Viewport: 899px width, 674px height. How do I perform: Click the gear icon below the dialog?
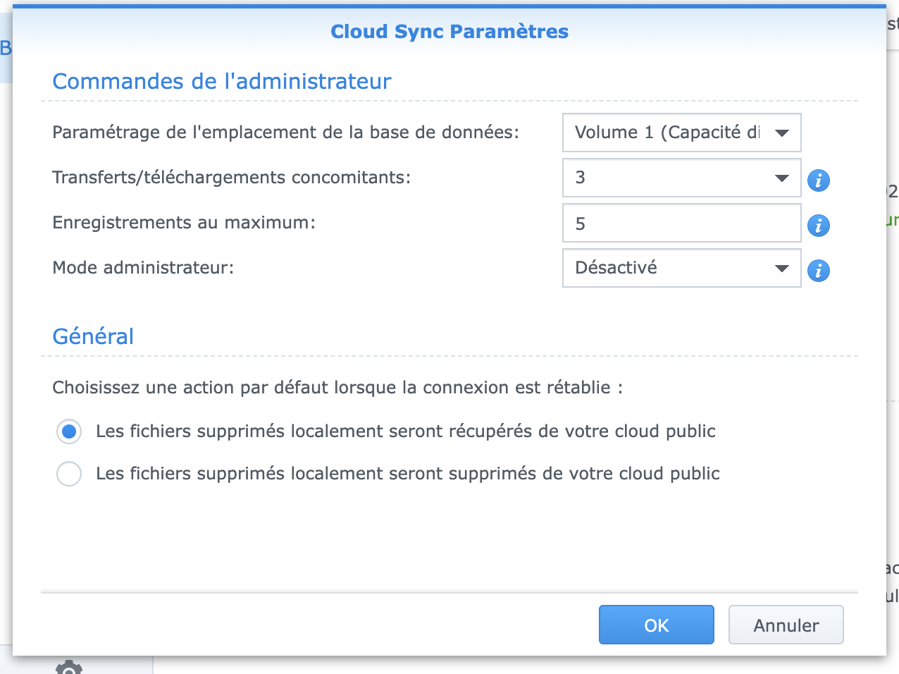69,667
